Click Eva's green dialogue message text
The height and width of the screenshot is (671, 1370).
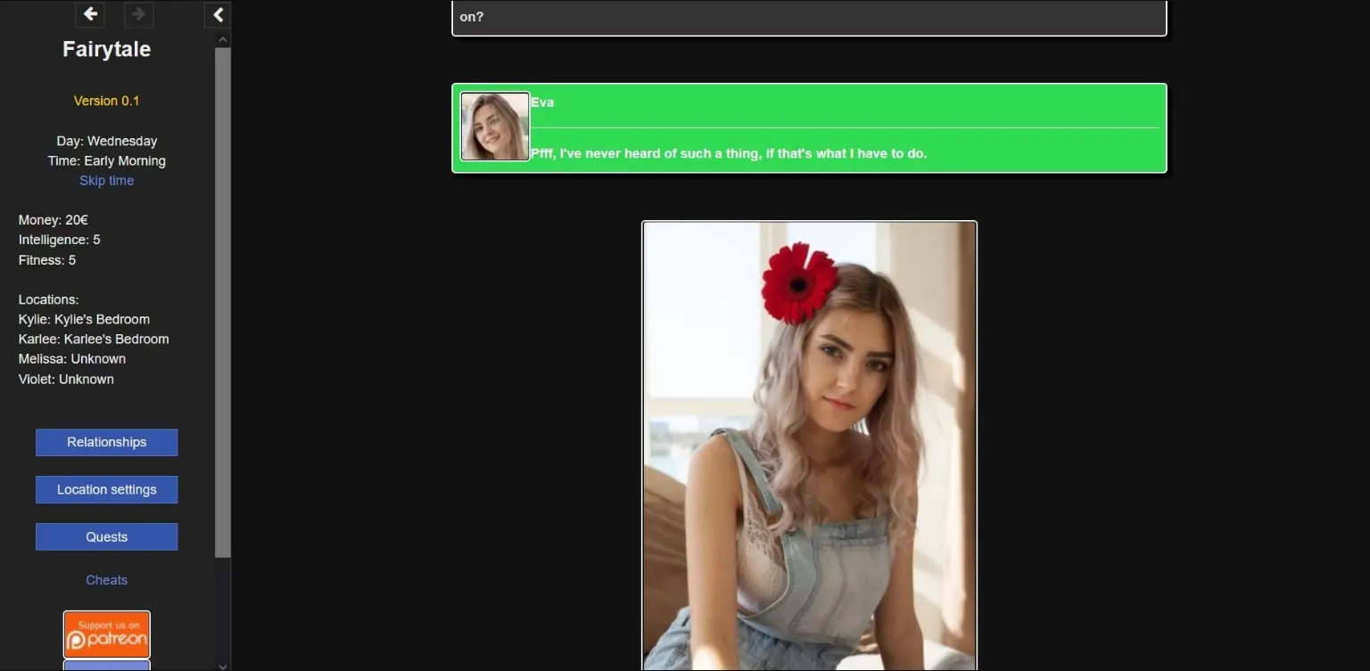[729, 153]
